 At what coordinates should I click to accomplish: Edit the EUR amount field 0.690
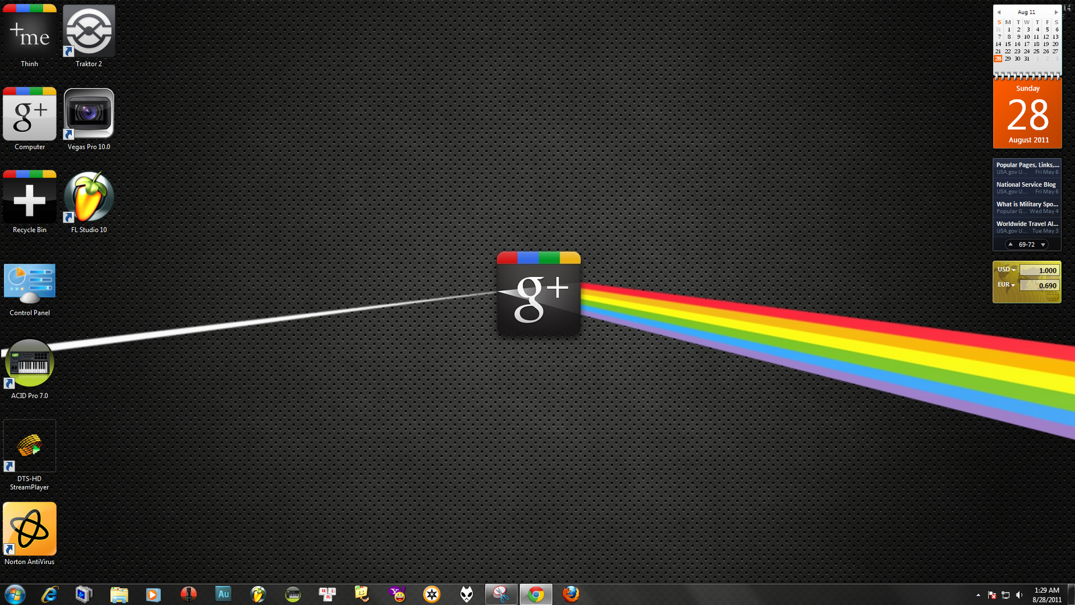1039,286
